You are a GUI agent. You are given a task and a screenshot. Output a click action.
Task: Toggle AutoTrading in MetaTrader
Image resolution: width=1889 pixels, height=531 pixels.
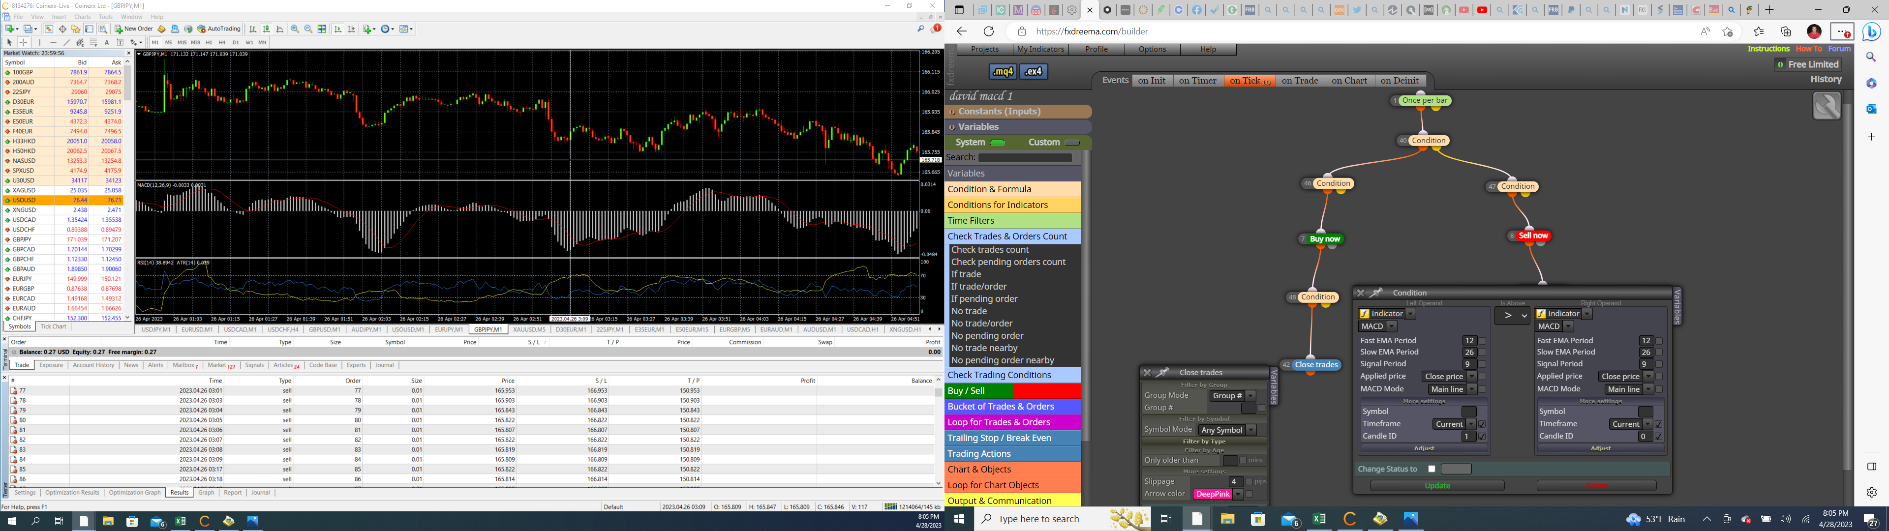[218, 29]
